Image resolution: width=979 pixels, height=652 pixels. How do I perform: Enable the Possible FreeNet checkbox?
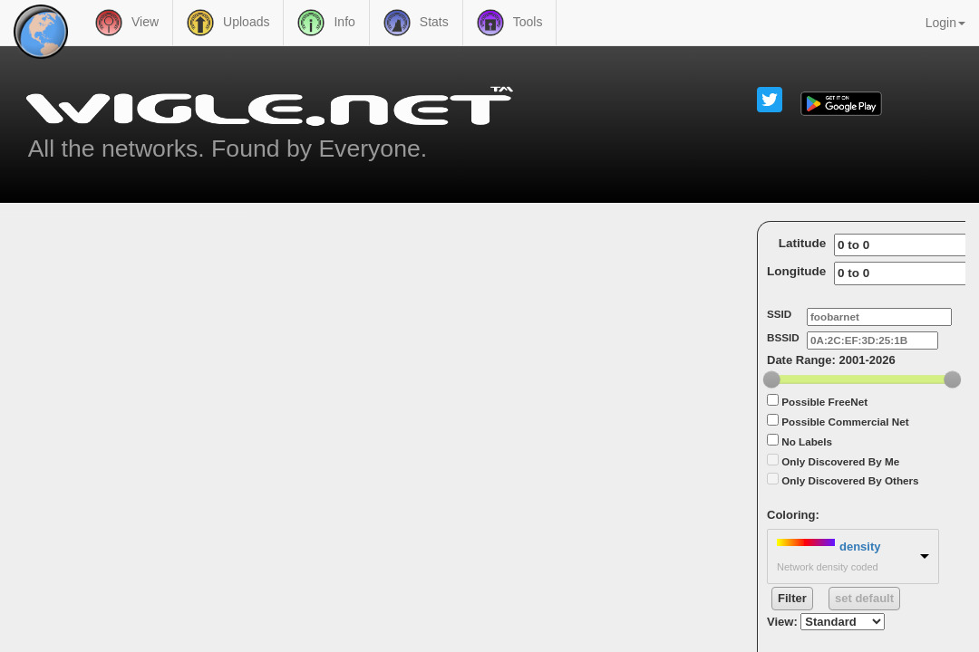click(773, 400)
